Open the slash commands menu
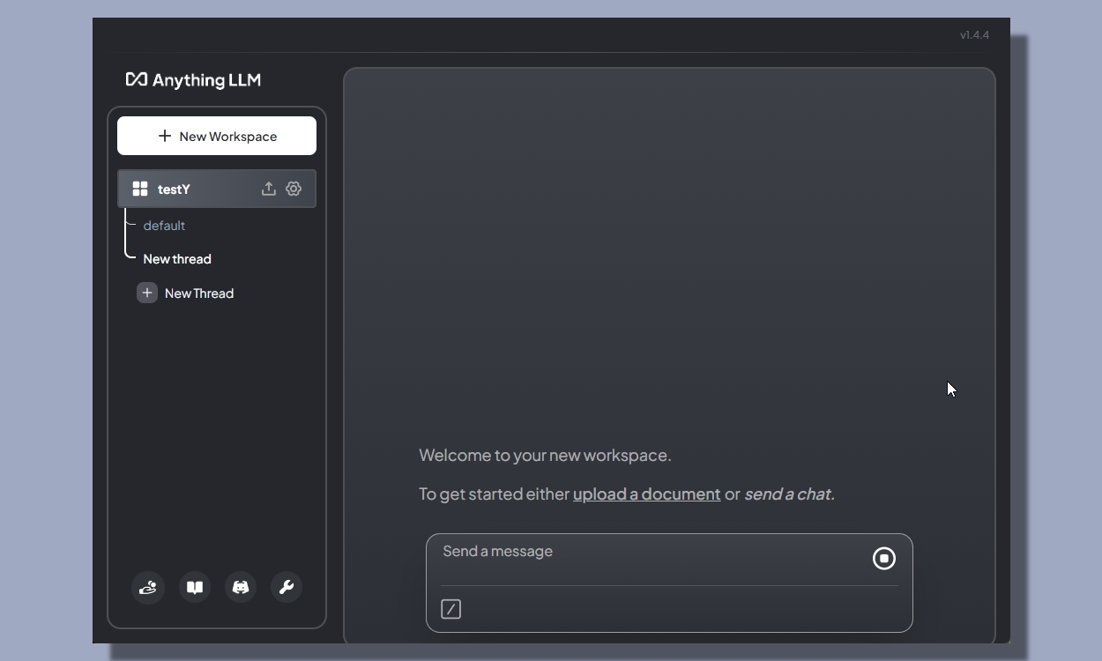This screenshot has width=1102, height=661. tap(450, 609)
